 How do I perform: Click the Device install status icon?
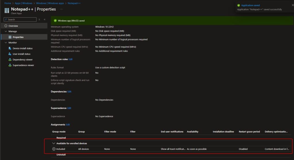[x=10, y=48]
